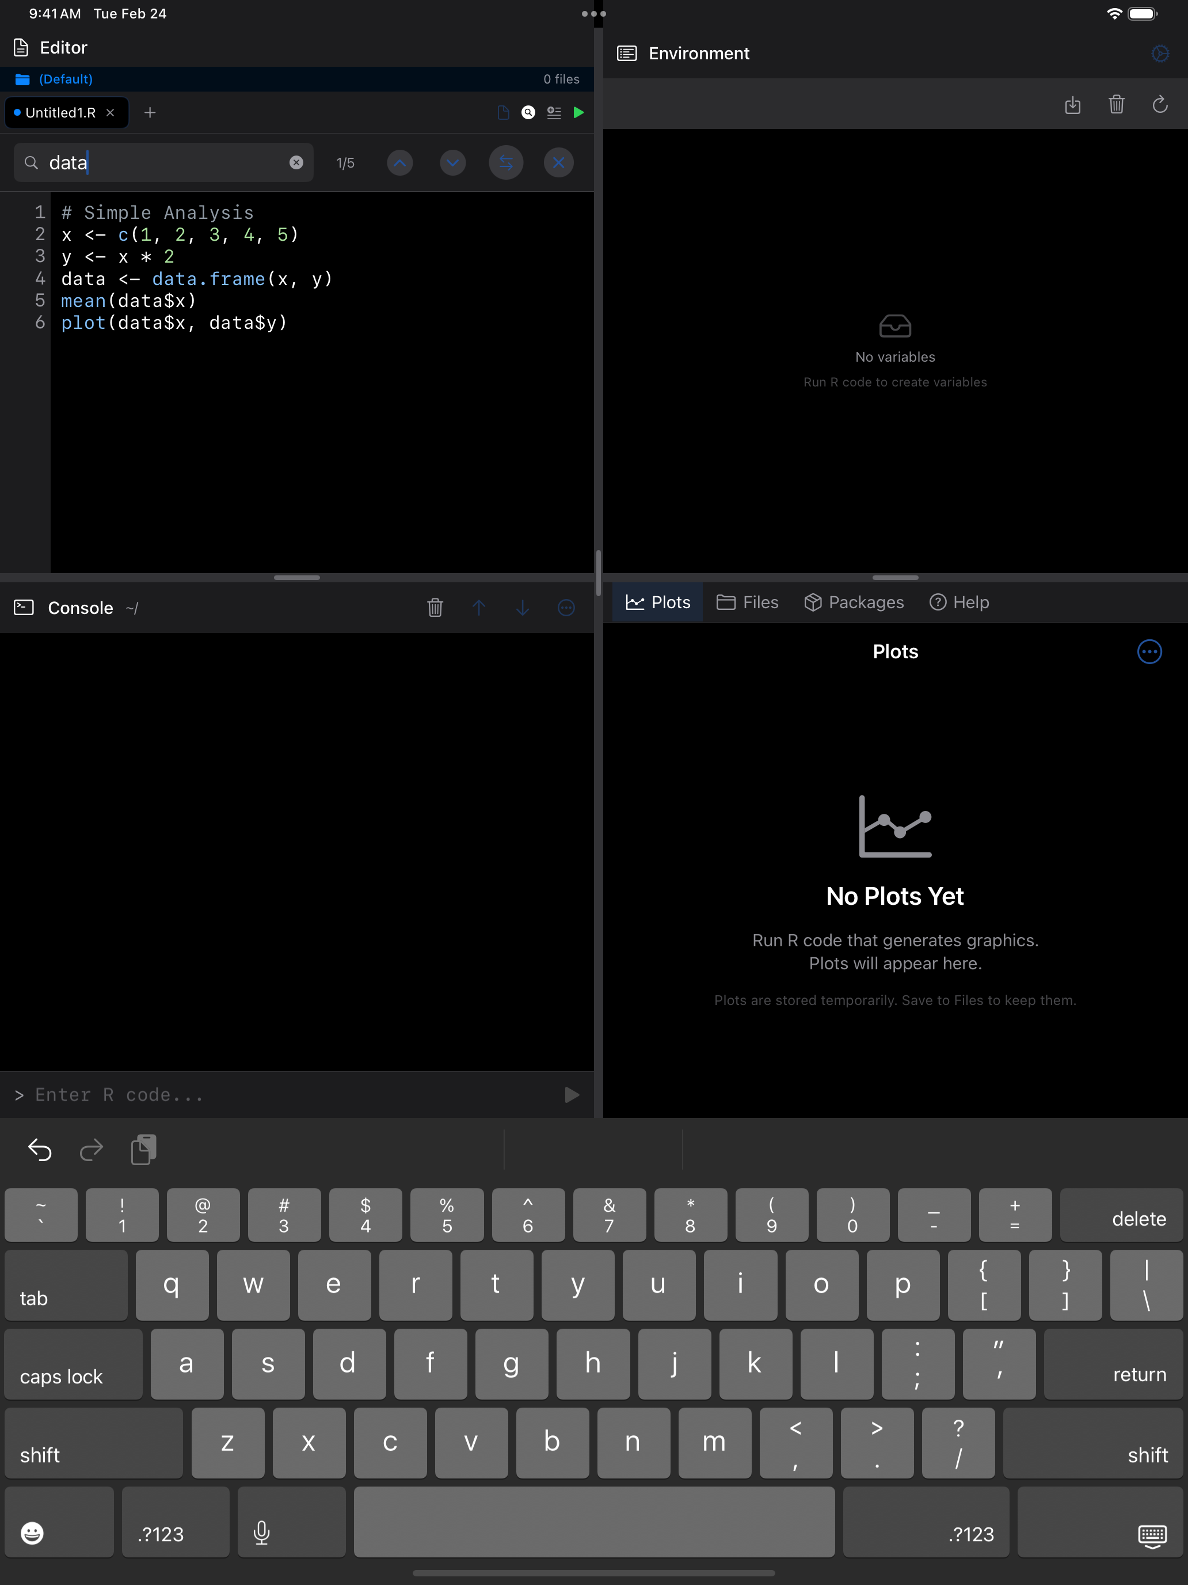
Task: Open Environment settings via the gear icon
Action: 1160,53
